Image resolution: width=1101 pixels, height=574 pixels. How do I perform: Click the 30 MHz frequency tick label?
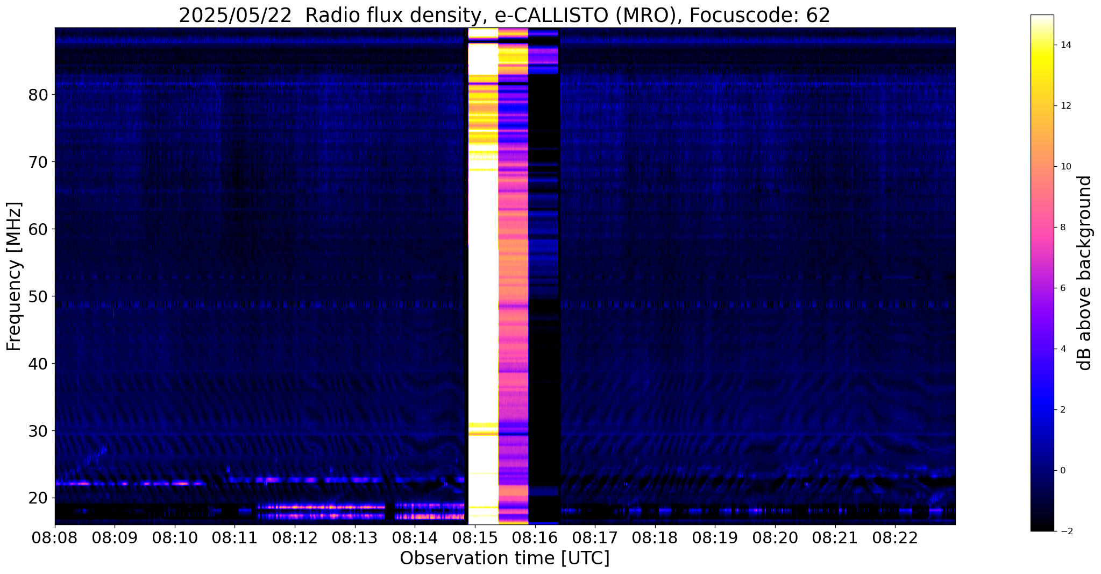coord(38,431)
